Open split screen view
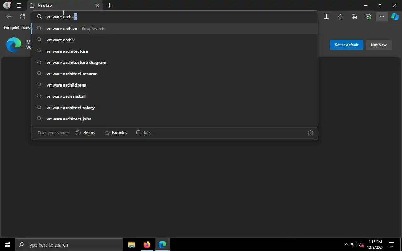The height and width of the screenshot is (251, 402). pyautogui.click(x=326, y=17)
